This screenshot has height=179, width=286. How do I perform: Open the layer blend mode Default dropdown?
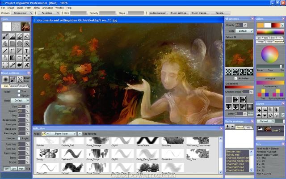pyautogui.click(x=265, y=121)
